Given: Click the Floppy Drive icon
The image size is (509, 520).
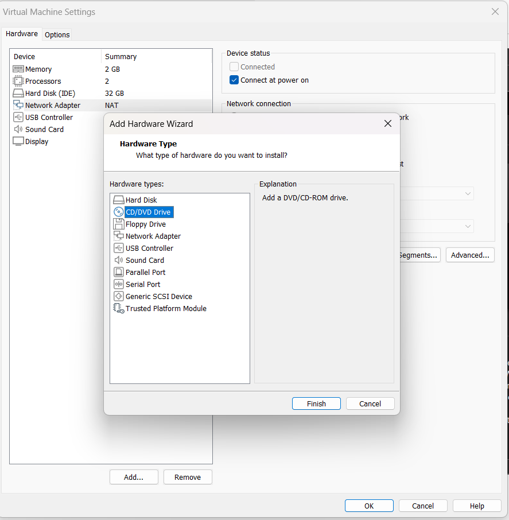Looking at the screenshot, I should pyautogui.click(x=119, y=224).
